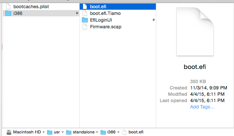Click the arrow after Macintosh HD in path bar
The image size is (234, 136).
pyautogui.click(x=44, y=132)
